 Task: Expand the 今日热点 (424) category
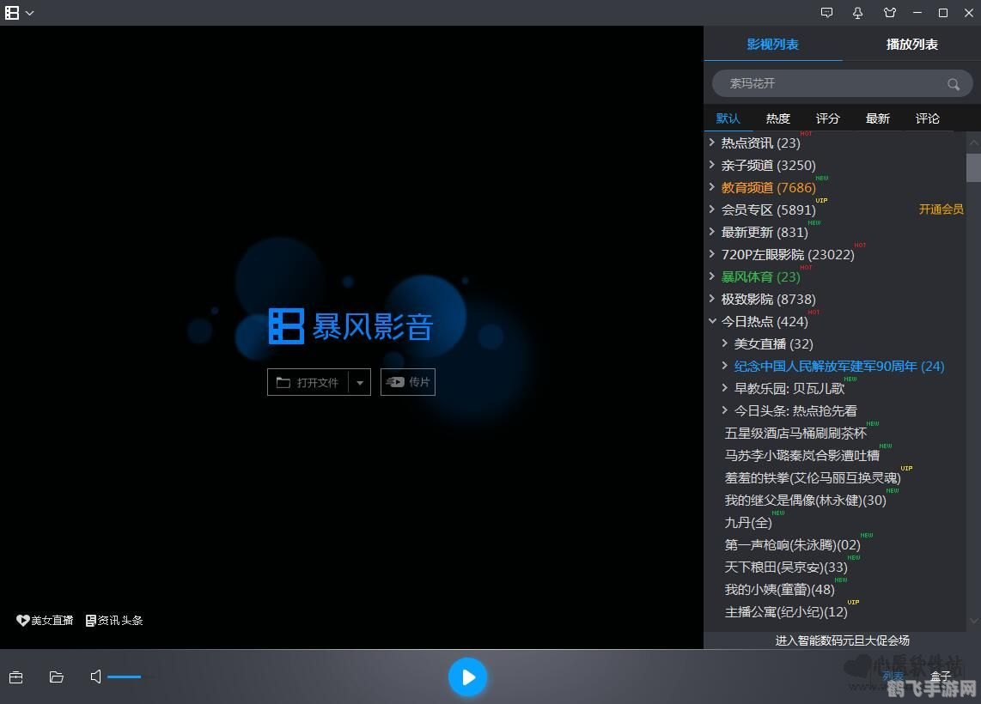click(x=713, y=321)
